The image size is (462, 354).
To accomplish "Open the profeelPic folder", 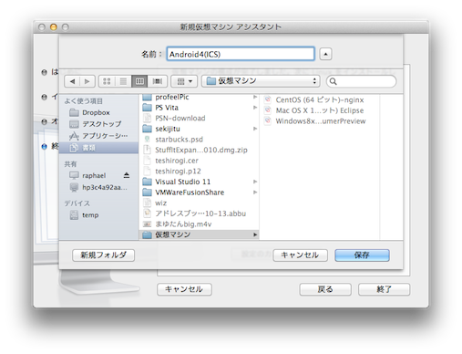I will (x=199, y=97).
